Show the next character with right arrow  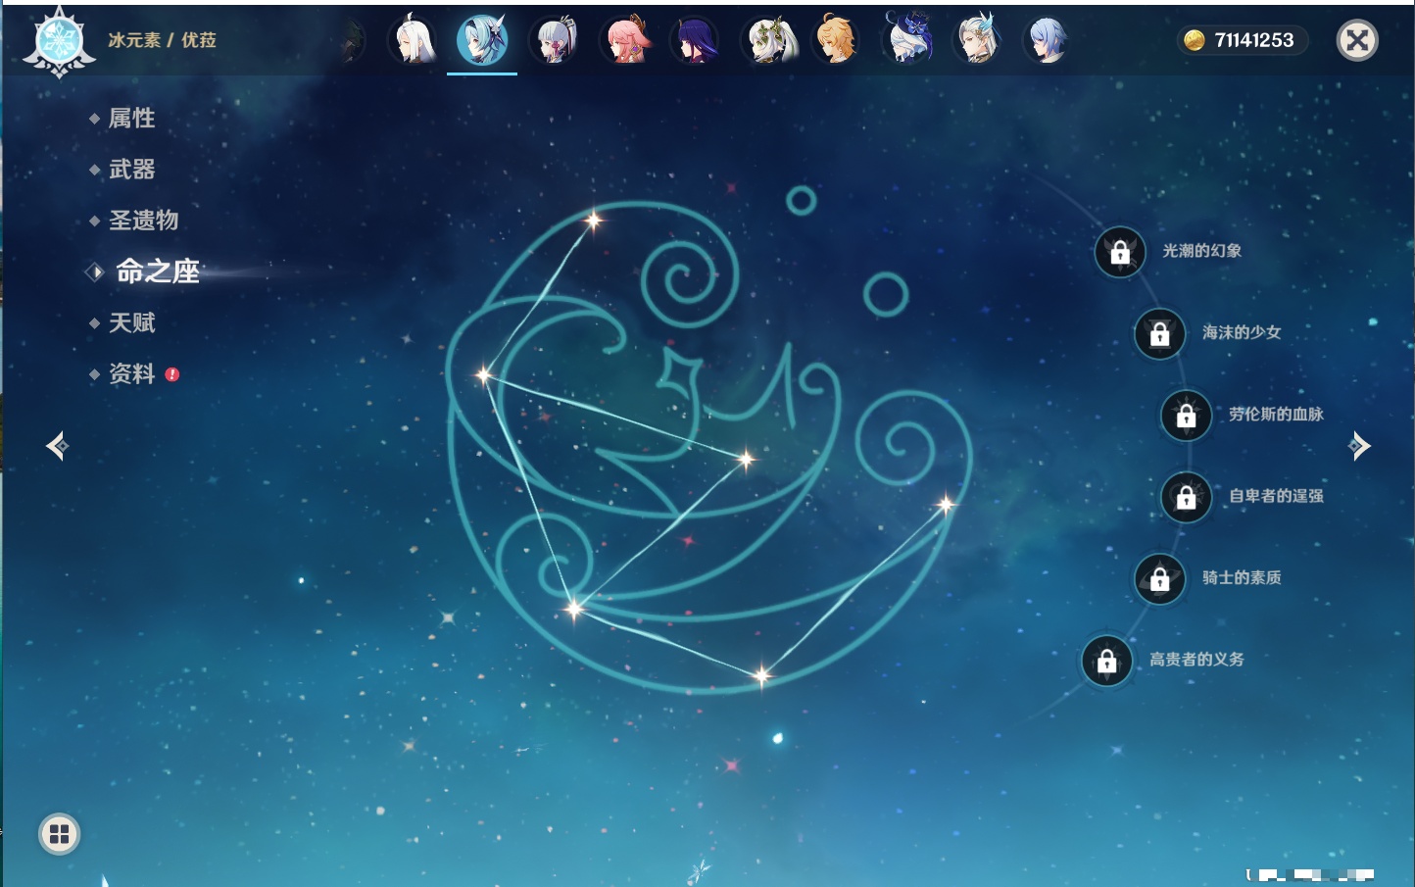(1359, 446)
